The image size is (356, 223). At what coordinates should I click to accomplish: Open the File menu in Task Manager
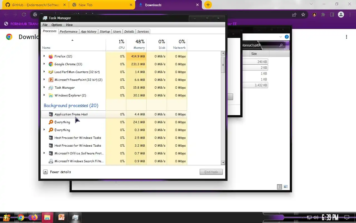tap(45, 25)
